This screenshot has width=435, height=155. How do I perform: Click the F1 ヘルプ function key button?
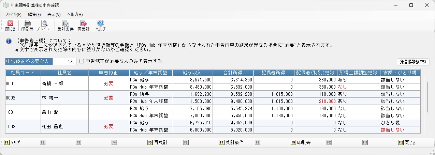click(13, 143)
